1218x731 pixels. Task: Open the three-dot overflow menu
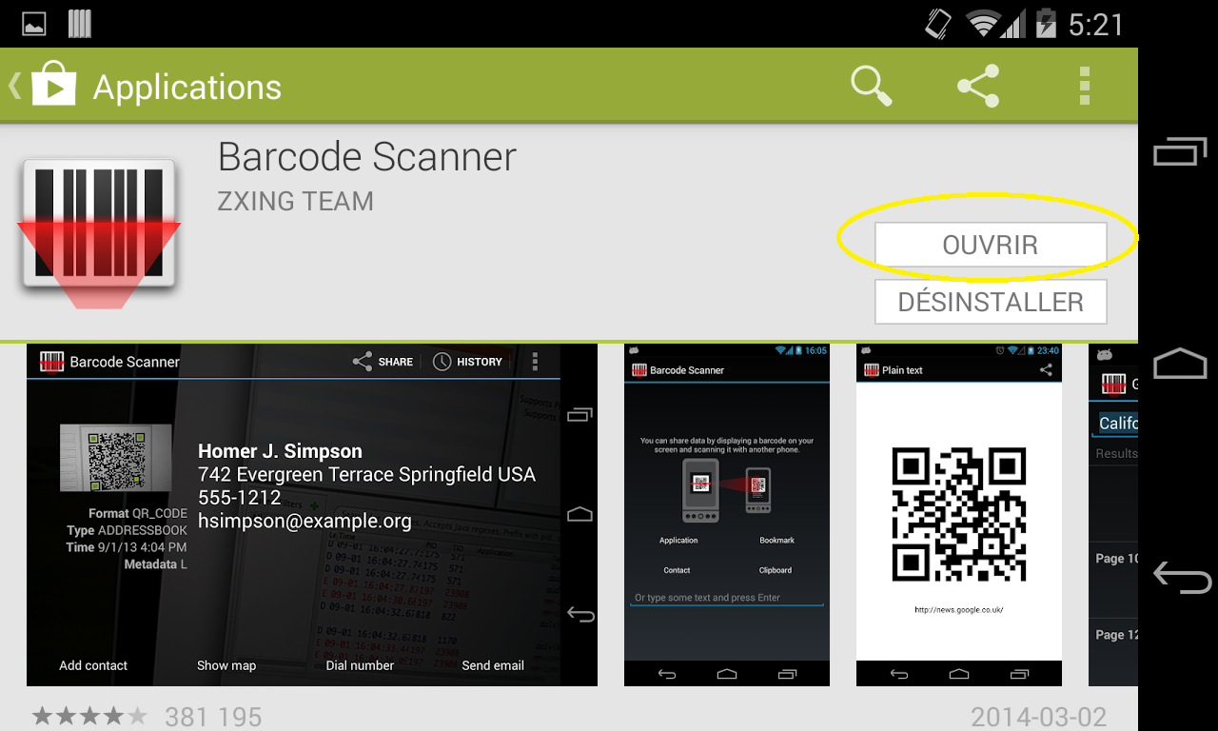(1084, 87)
